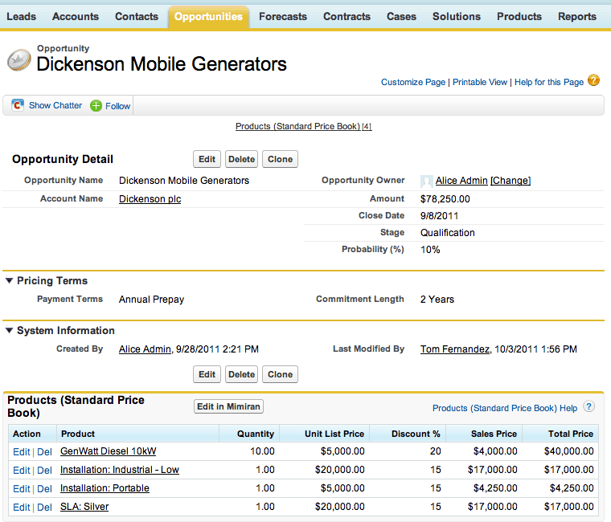Collapse the System Information section

[x=10, y=330]
